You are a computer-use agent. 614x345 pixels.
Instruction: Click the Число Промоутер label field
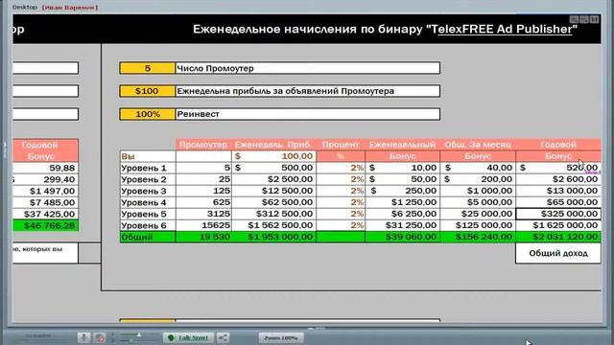[307, 68]
